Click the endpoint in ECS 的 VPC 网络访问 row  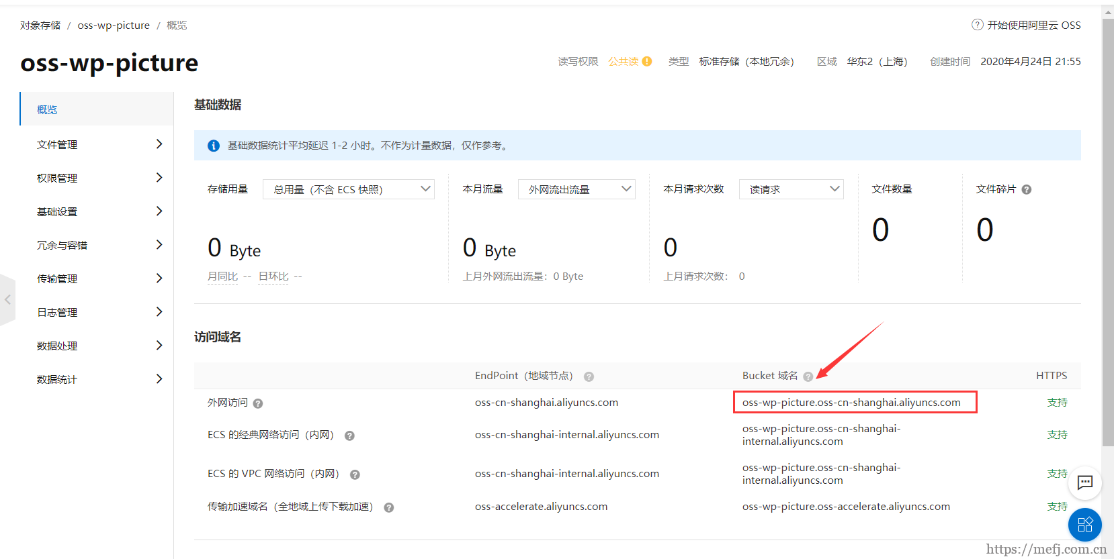(567, 474)
